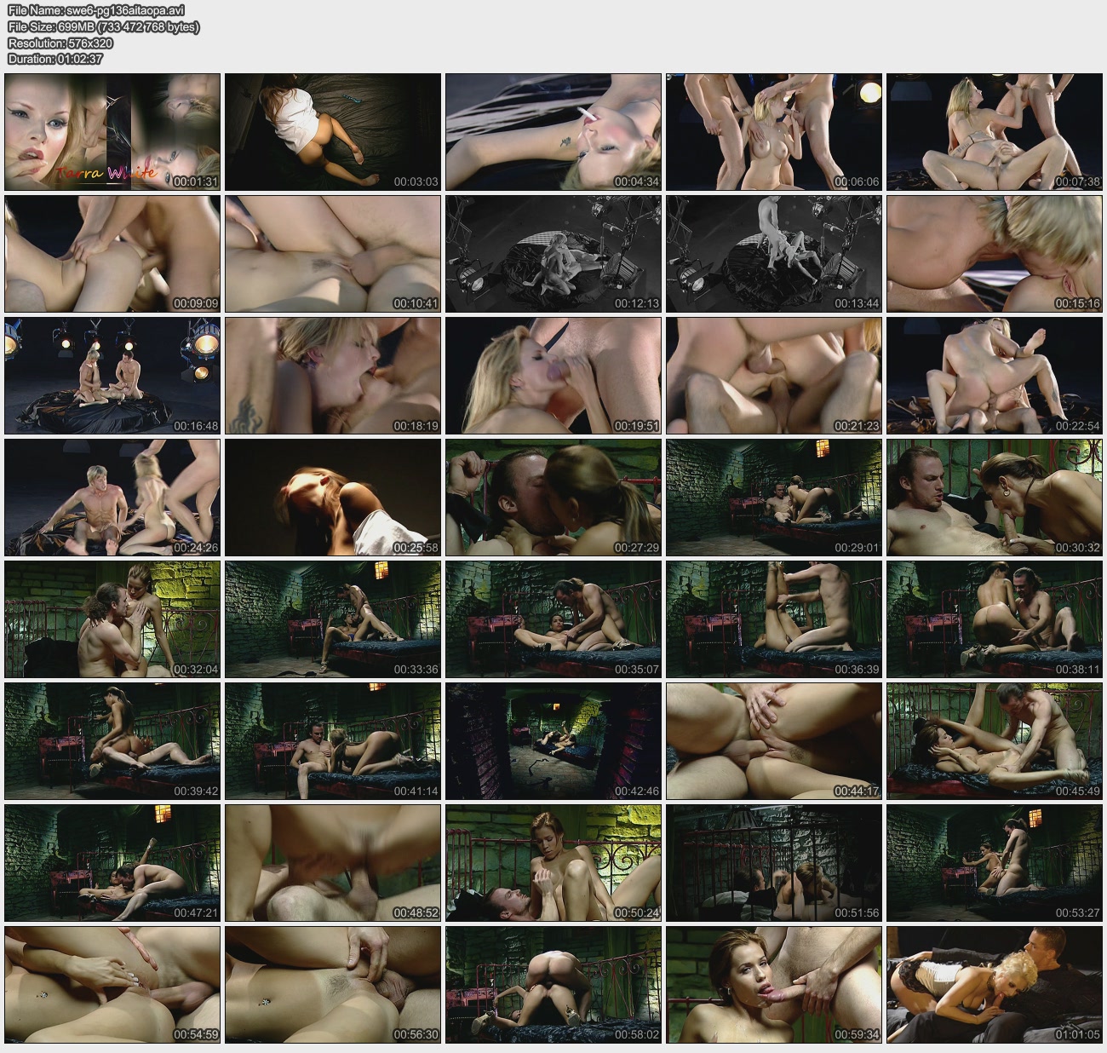Select the thumbnail stamped 00:42:46
The image size is (1107, 1053).
pos(553,741)
